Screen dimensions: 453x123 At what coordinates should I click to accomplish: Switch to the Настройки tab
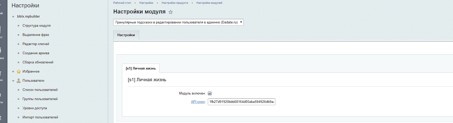[x=126, y=35]
